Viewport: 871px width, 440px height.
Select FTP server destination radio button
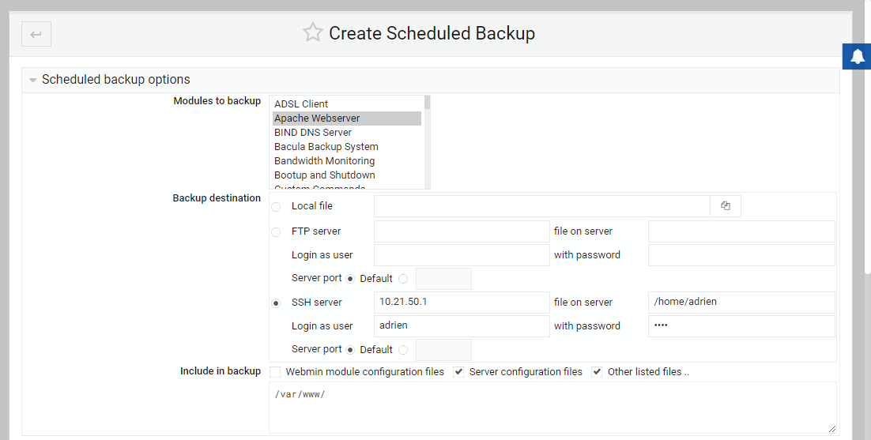276,232
